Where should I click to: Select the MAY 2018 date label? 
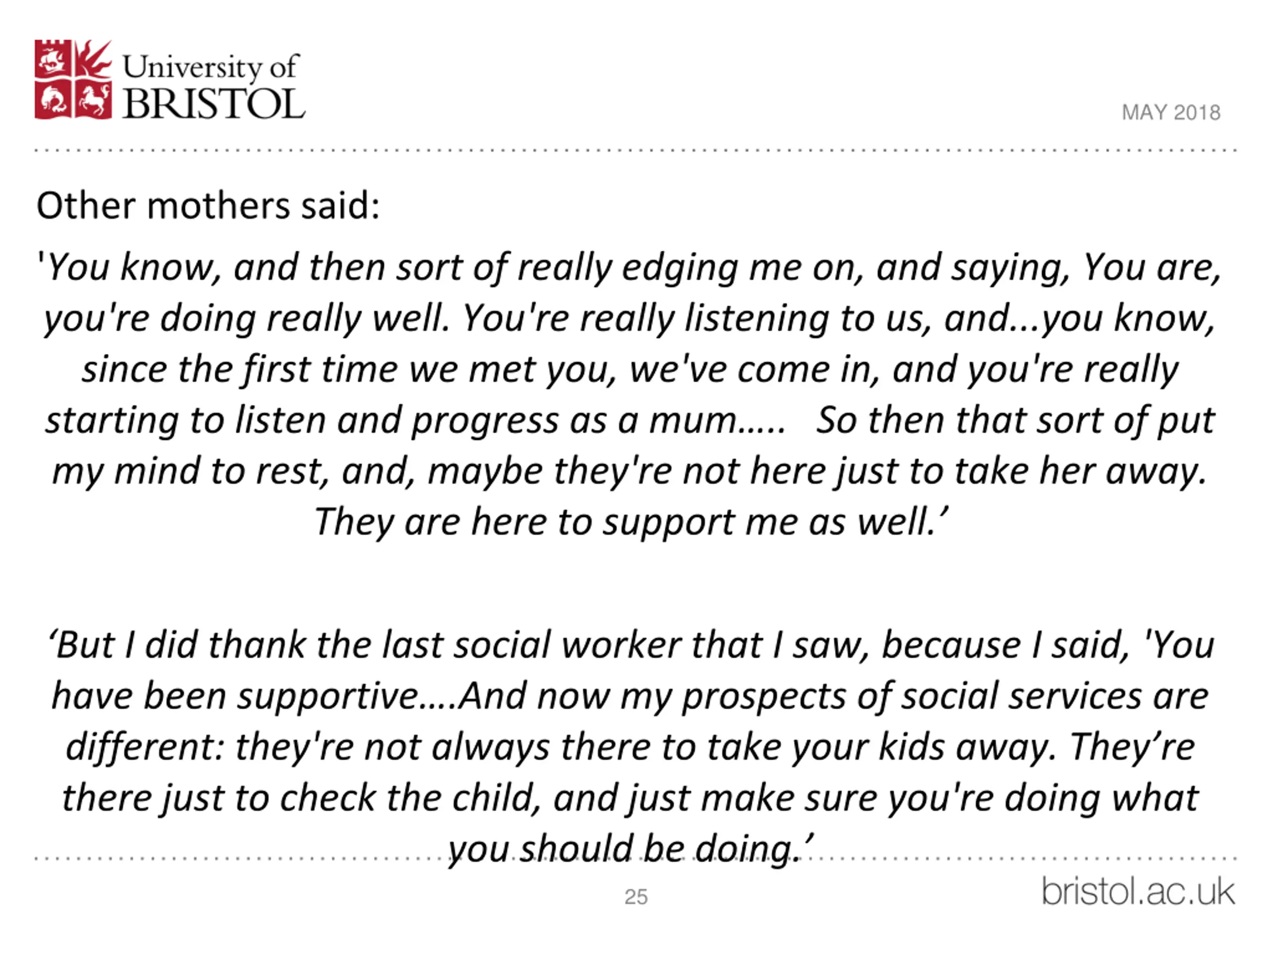(1171, 112)
